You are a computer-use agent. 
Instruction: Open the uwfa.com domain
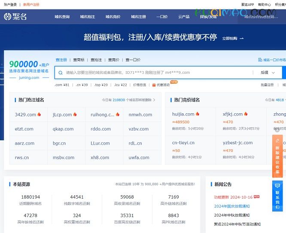pos(139,157)
